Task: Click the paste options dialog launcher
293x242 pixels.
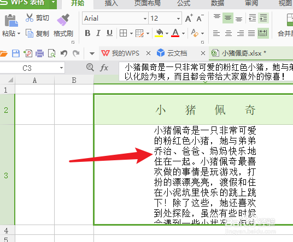Action: coord(73,43)
